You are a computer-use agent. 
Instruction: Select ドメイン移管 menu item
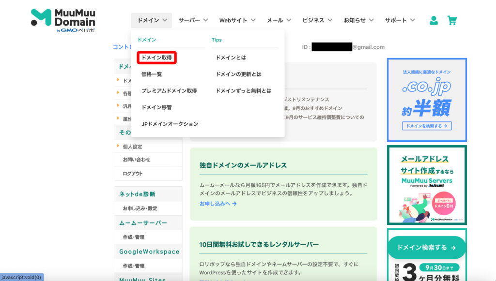coord(156,107)
